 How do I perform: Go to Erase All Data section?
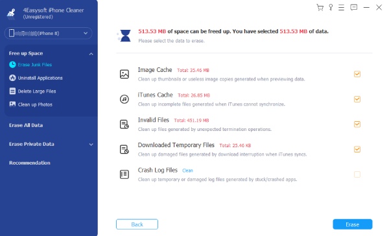point(26,125)
